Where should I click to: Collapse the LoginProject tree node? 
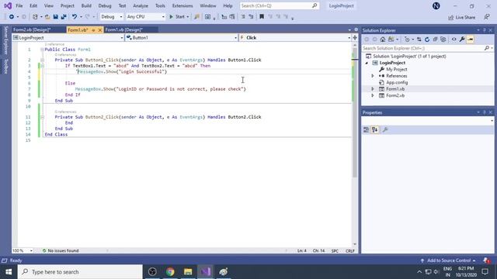(367, 63)
